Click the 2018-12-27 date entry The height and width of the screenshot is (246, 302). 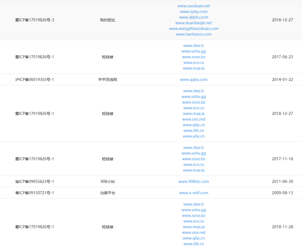point(283,20)
